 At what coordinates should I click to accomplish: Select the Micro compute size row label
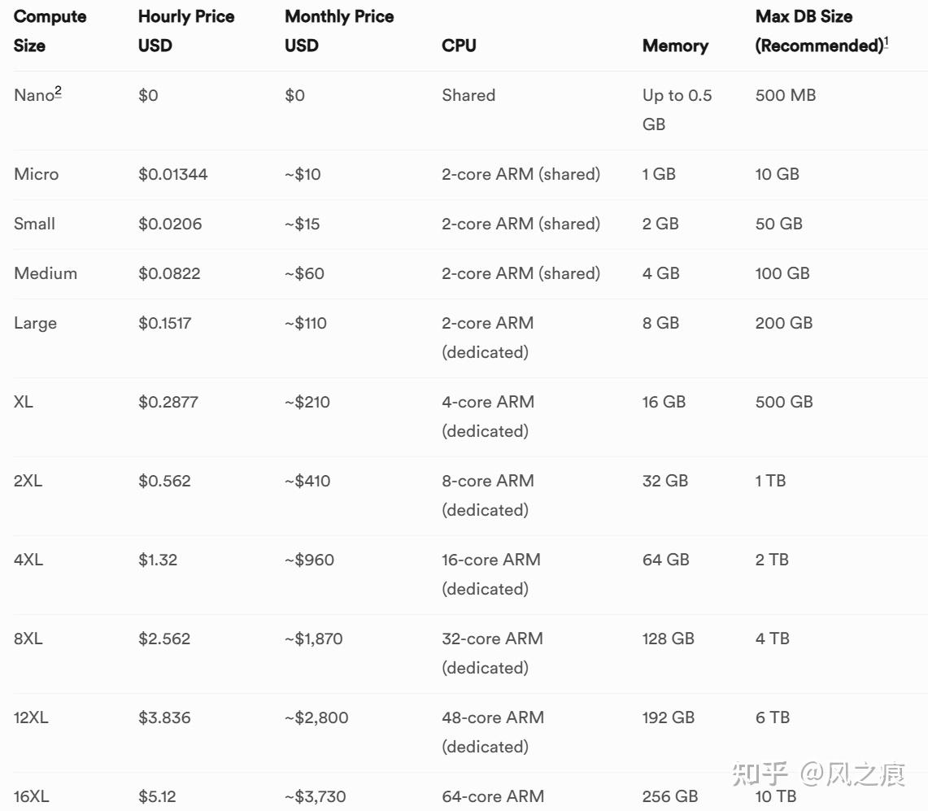coord(37,174)
